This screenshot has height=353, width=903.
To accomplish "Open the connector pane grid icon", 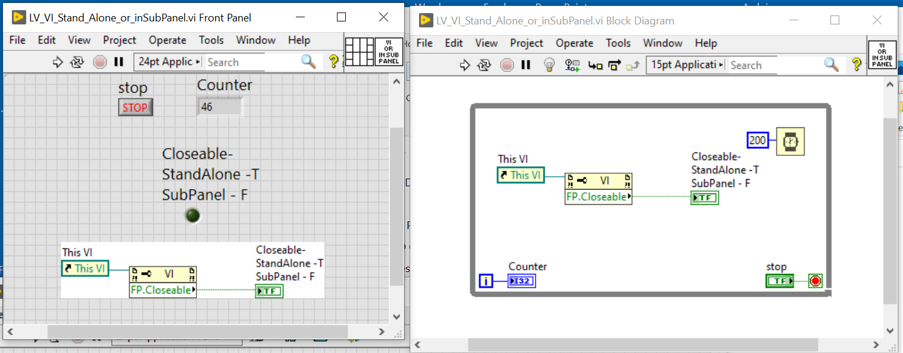I will tap(359, 51).
